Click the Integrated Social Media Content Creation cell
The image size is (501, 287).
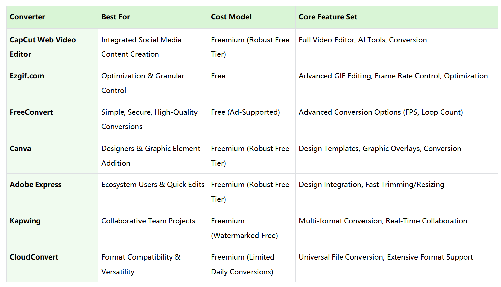(141, 47)
